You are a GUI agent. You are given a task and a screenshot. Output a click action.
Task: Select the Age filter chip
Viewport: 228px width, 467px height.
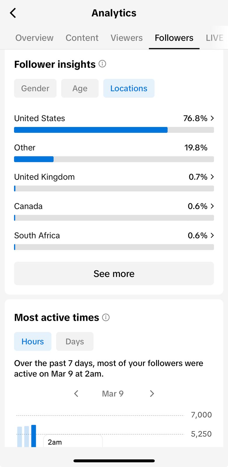pyautogui.click(x=80, y=88)
